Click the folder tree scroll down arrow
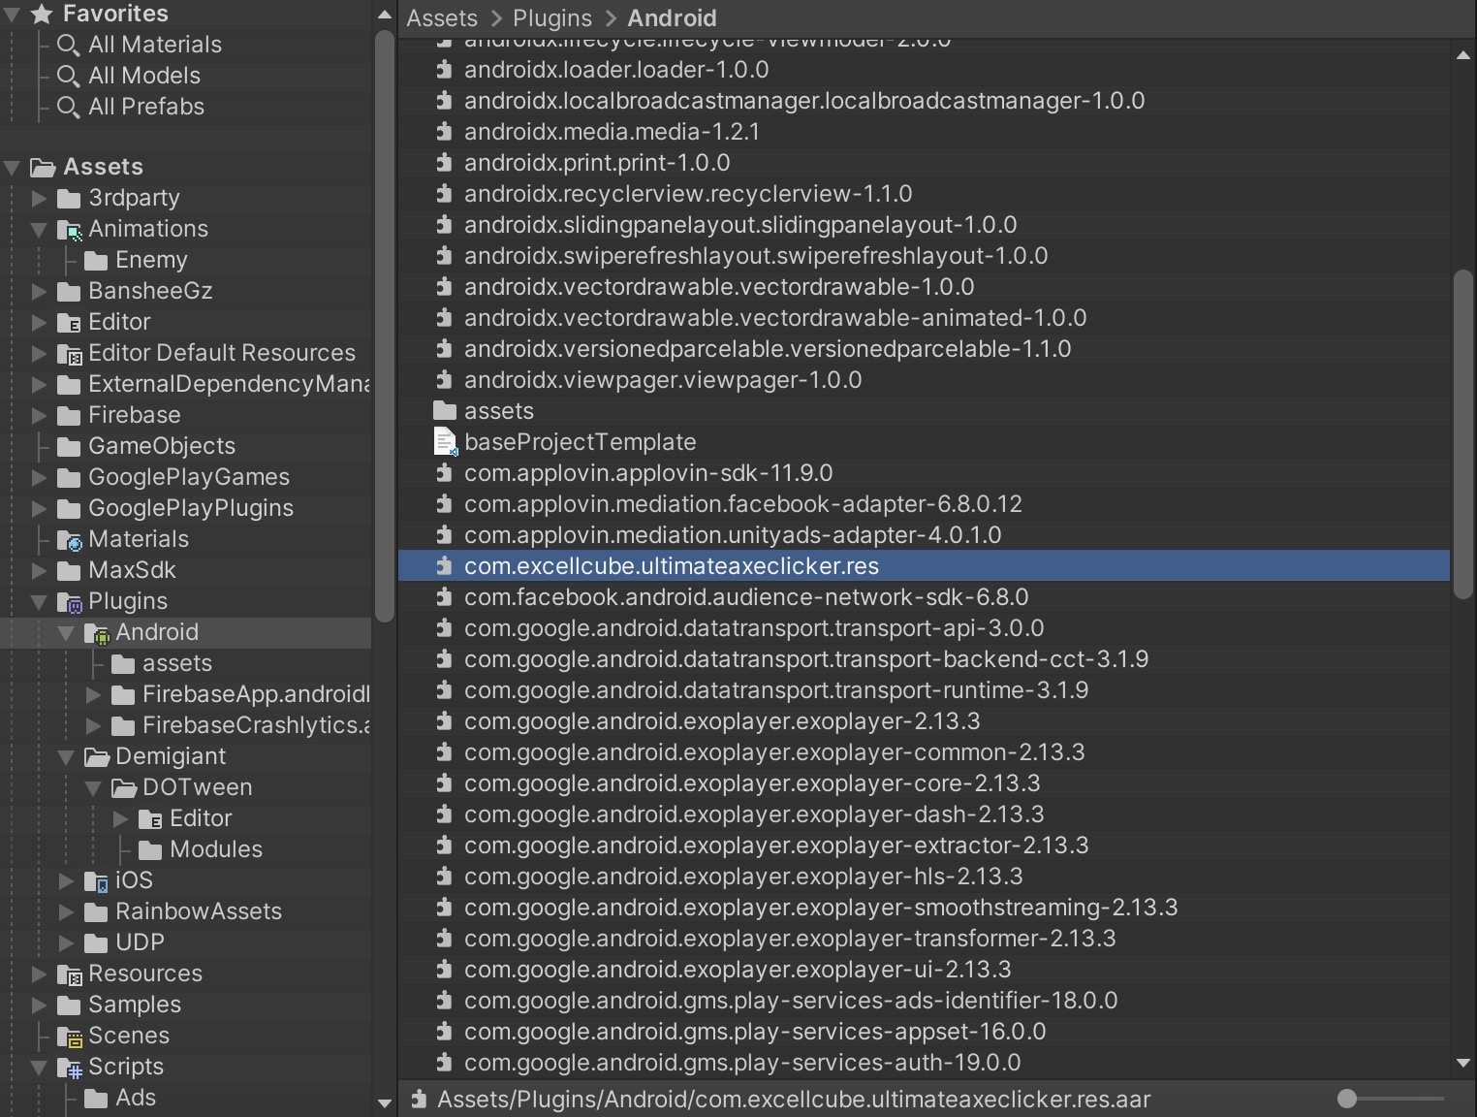The image size is (1477, 1117). click(384, 1102)
